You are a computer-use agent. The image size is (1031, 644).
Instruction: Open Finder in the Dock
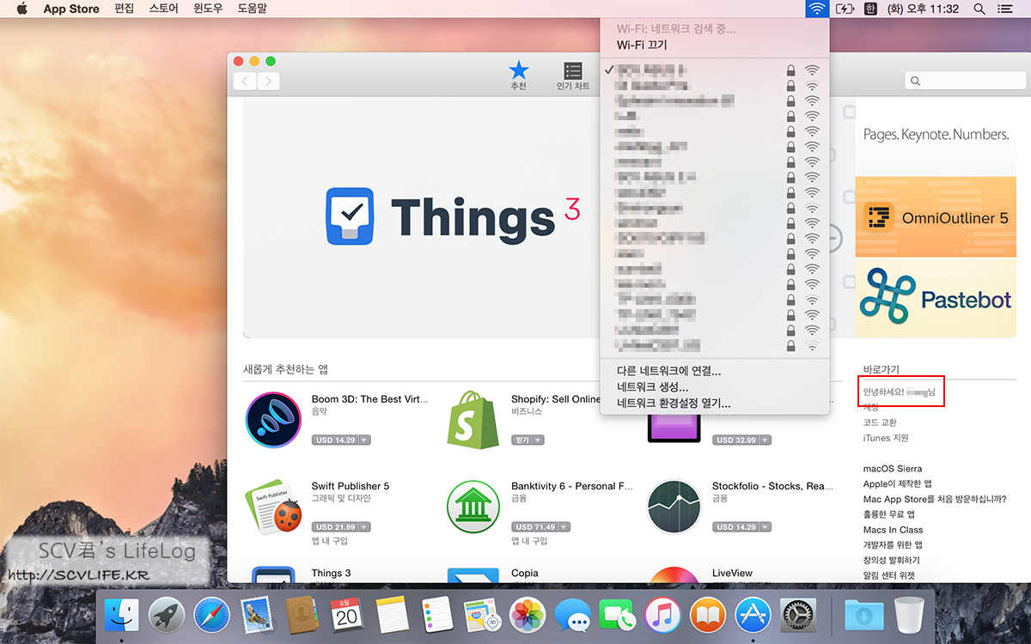[121, 615]
